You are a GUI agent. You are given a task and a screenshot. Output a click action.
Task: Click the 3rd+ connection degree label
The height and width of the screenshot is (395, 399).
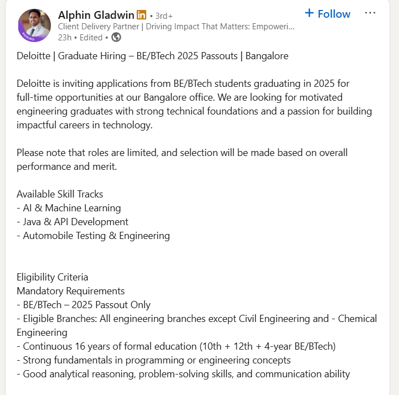163,15
